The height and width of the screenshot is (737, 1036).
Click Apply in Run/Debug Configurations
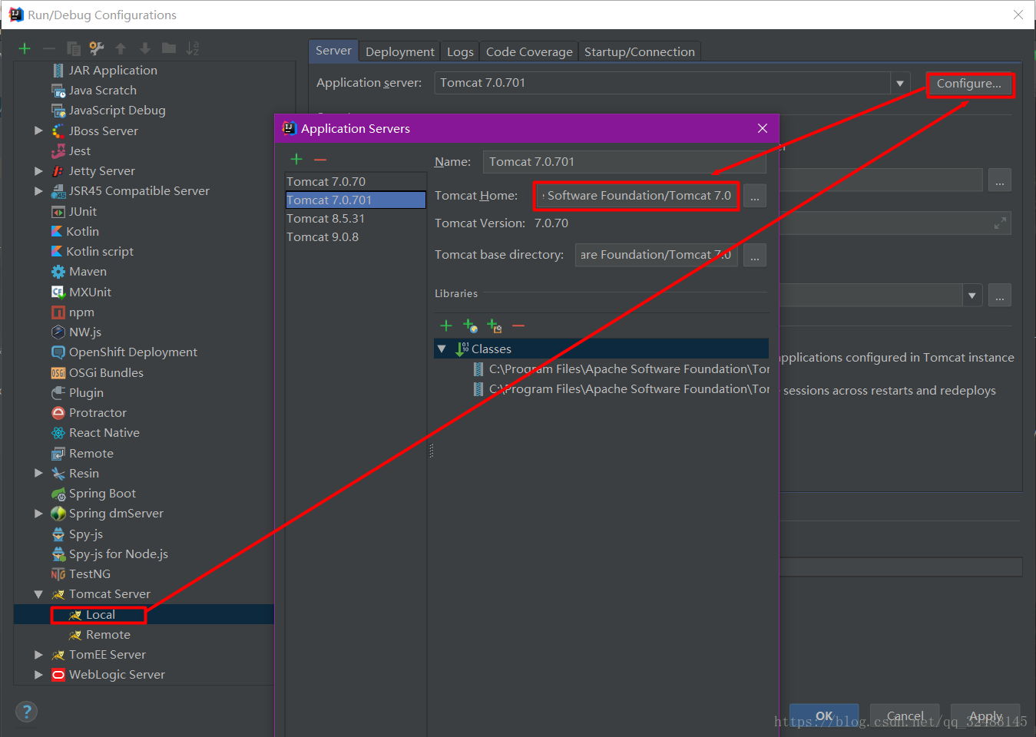coord(985,716)
